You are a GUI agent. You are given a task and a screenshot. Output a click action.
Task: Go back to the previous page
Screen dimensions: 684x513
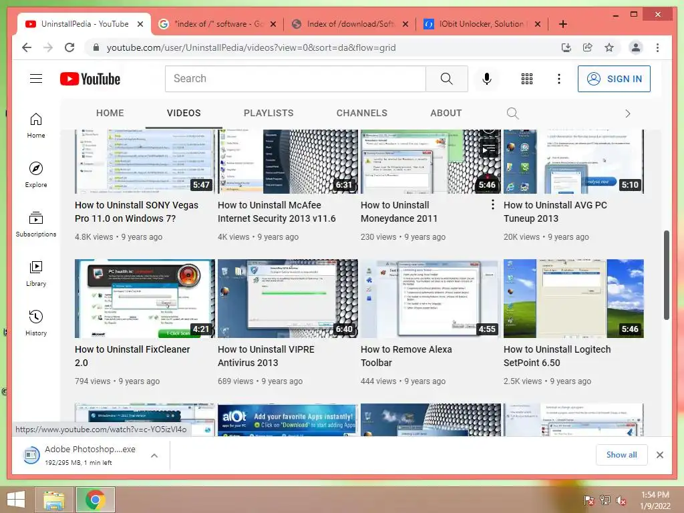tap(27, 47)
